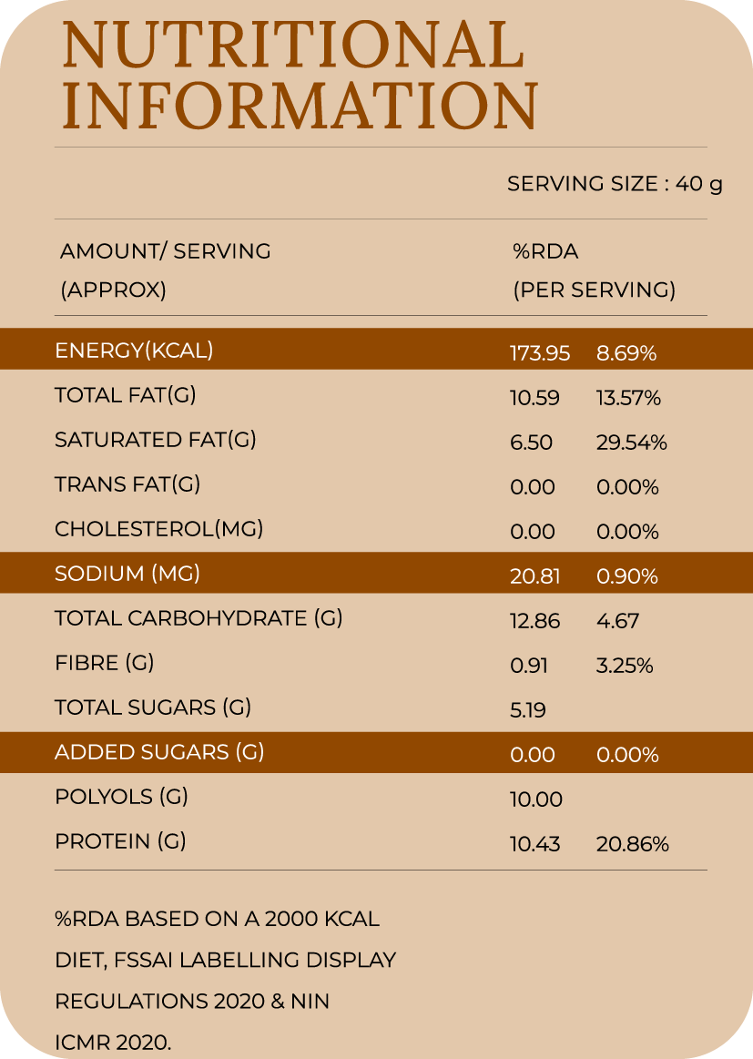753x1059 pixels.
Task: Select the %RDA (Per Serving) column header
Action: tap(594, 270)
